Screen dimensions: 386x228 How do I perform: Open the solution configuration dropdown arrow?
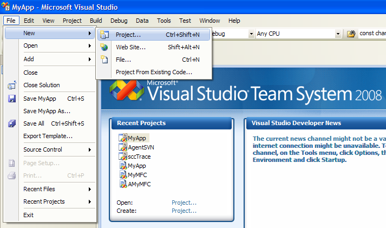tap(251, 34)
